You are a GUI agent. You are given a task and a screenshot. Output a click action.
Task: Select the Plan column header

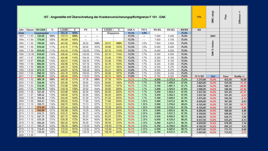point(226,17)
